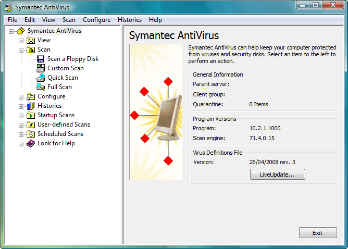Select the Look for Help label

point(56,143)
